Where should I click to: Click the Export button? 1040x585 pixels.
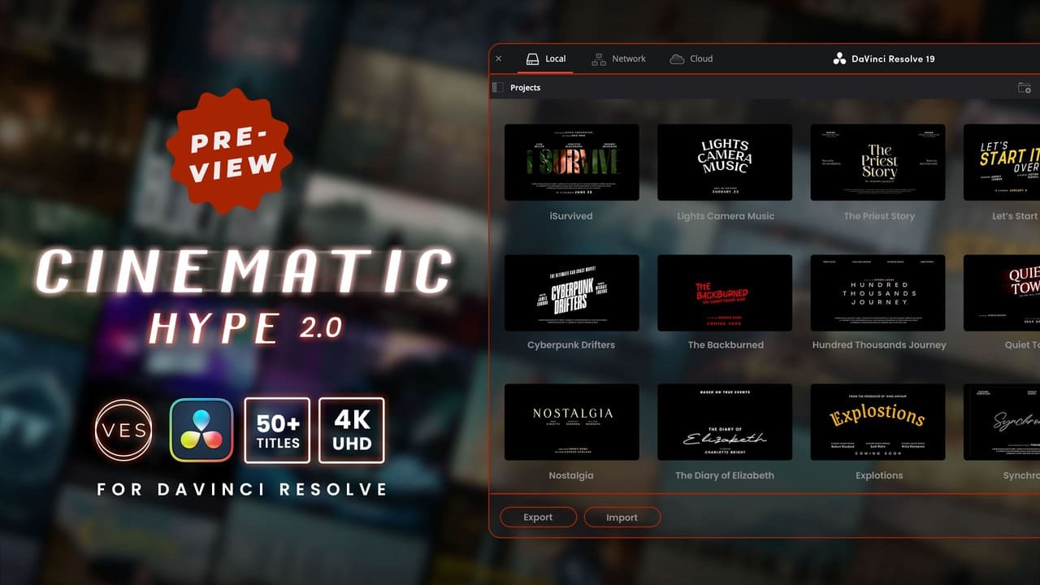(538, 517)
